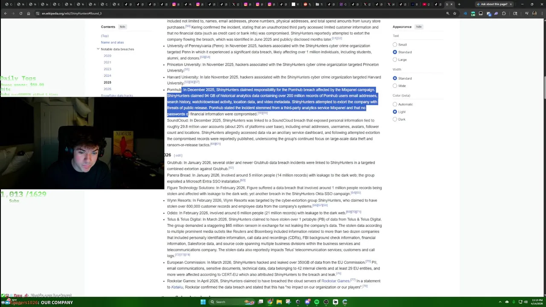Image resolution: width=546 pixels, height=307 pixels.
Task: Reload the Wikipedia page
Action: pyautogui.click(x=20, y=13)
